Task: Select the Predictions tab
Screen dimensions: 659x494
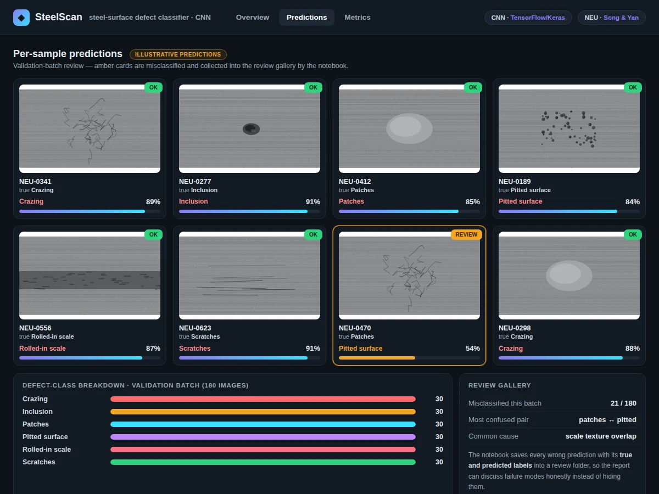Action: click(306, 18)
